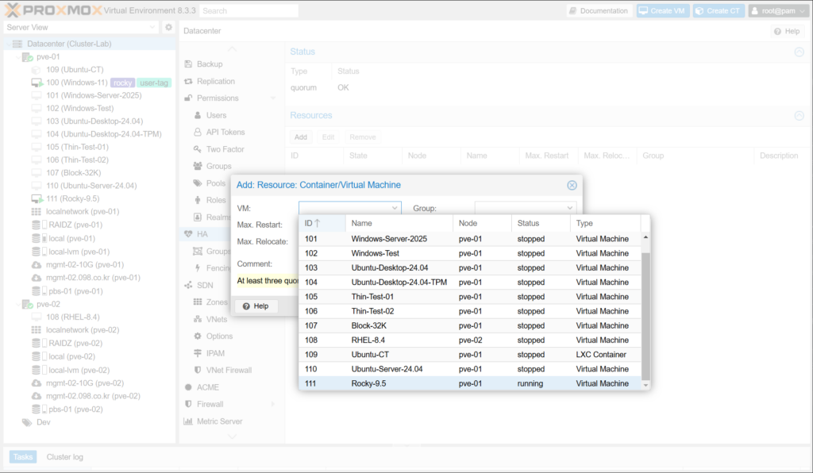Click the Create VM button
The image size is (813, 473).
point(662,11)
